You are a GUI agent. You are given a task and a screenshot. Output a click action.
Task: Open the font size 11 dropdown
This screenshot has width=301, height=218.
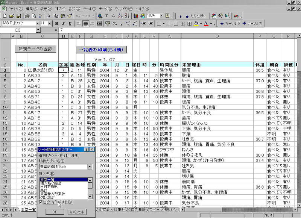pyautogui.click(x=49, y=23)
